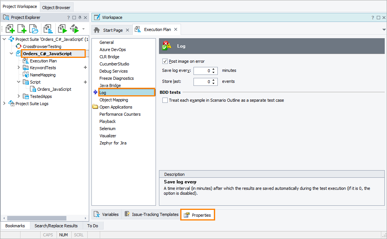
Task: Click the Add New Project toolbar icon
Action: 10,29
